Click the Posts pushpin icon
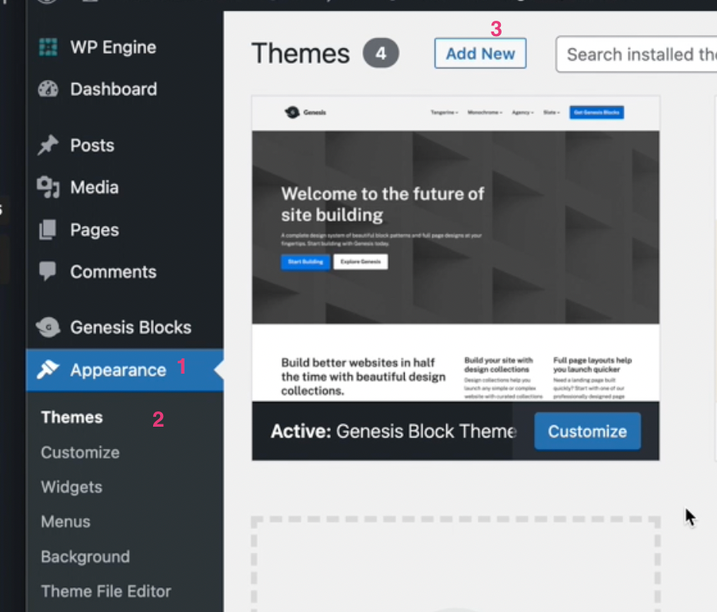 tap(48, 145)
